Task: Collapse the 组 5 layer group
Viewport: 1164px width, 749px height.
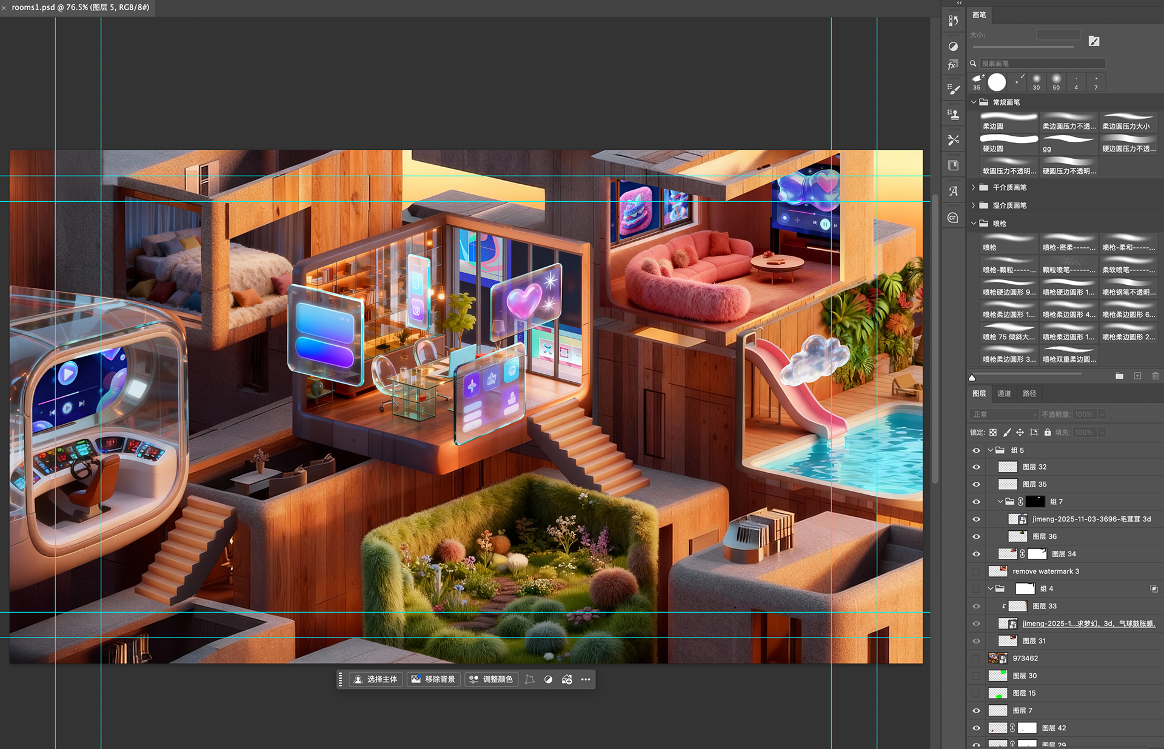Action: pos(991,450)
